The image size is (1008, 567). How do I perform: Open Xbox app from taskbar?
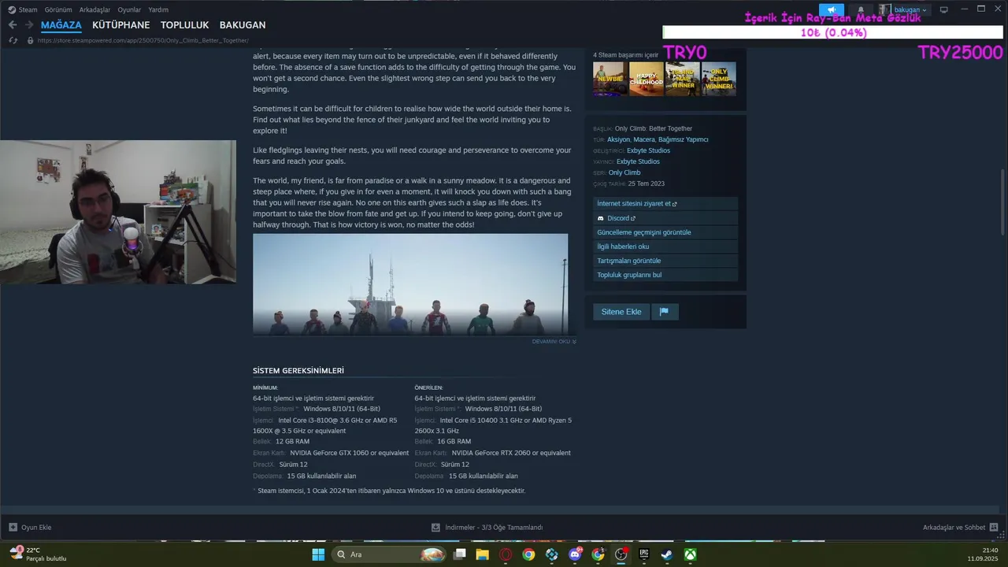[690, 554]
